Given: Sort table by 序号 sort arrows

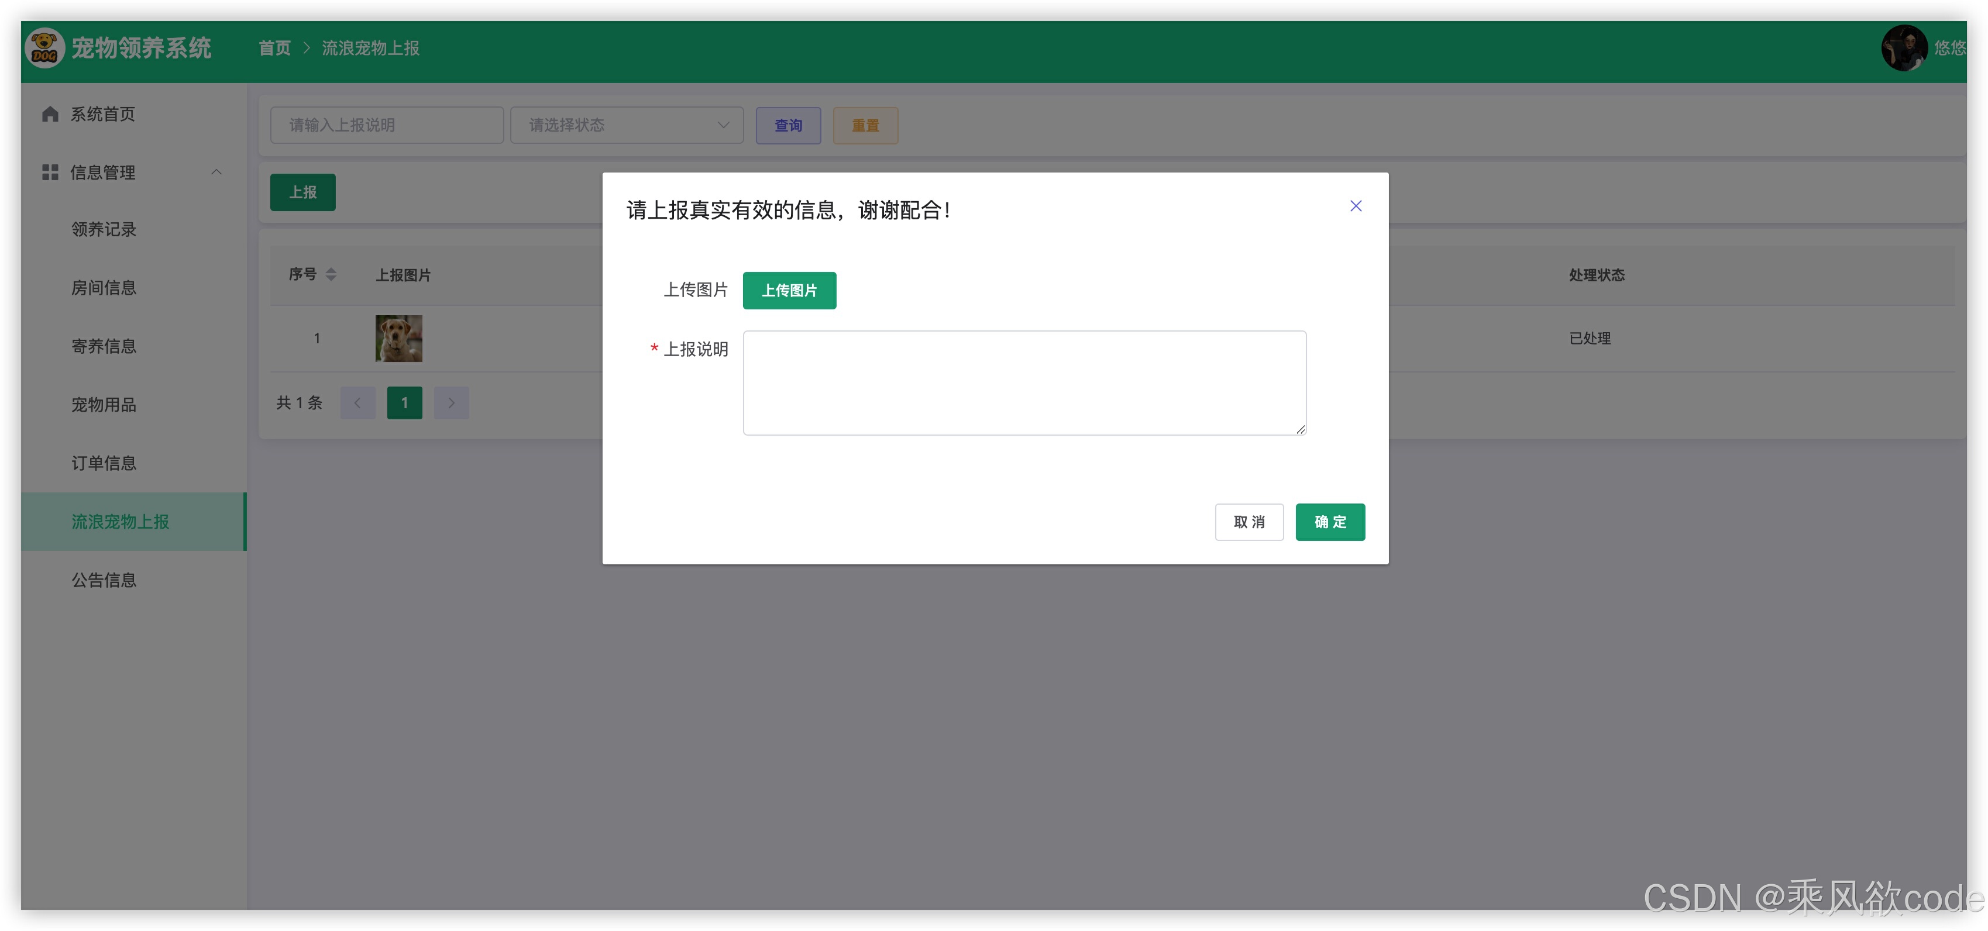Looking at the screenshot, I should (331, 275).
